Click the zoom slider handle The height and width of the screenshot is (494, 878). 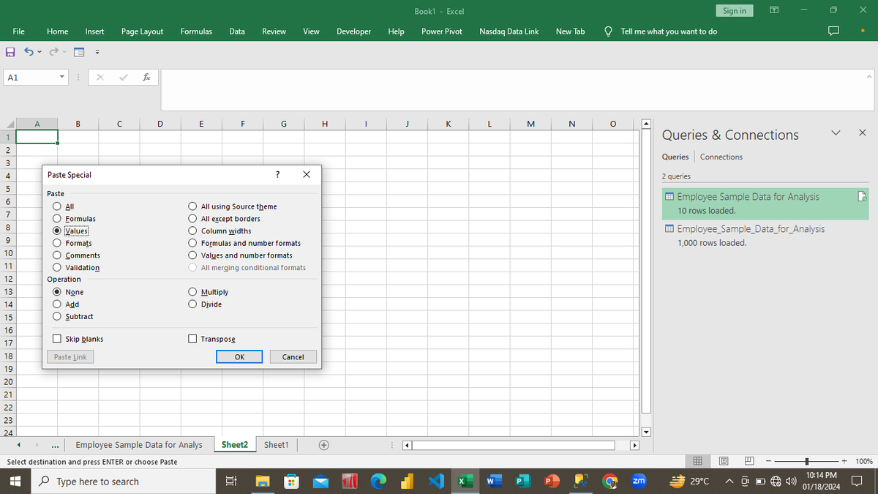tap(806, 461)
